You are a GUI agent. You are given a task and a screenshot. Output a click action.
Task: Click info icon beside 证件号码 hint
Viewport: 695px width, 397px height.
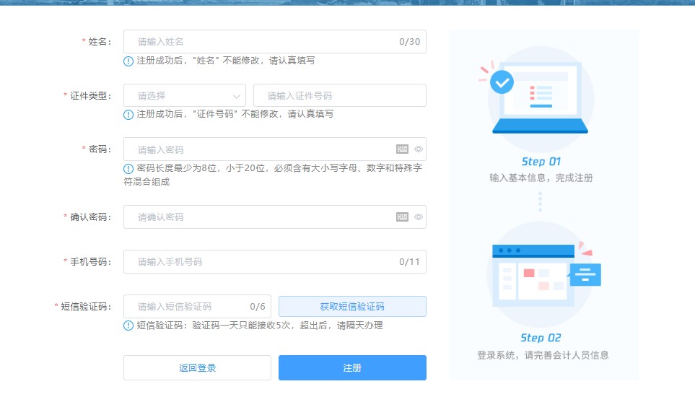(x=128, y=115)
